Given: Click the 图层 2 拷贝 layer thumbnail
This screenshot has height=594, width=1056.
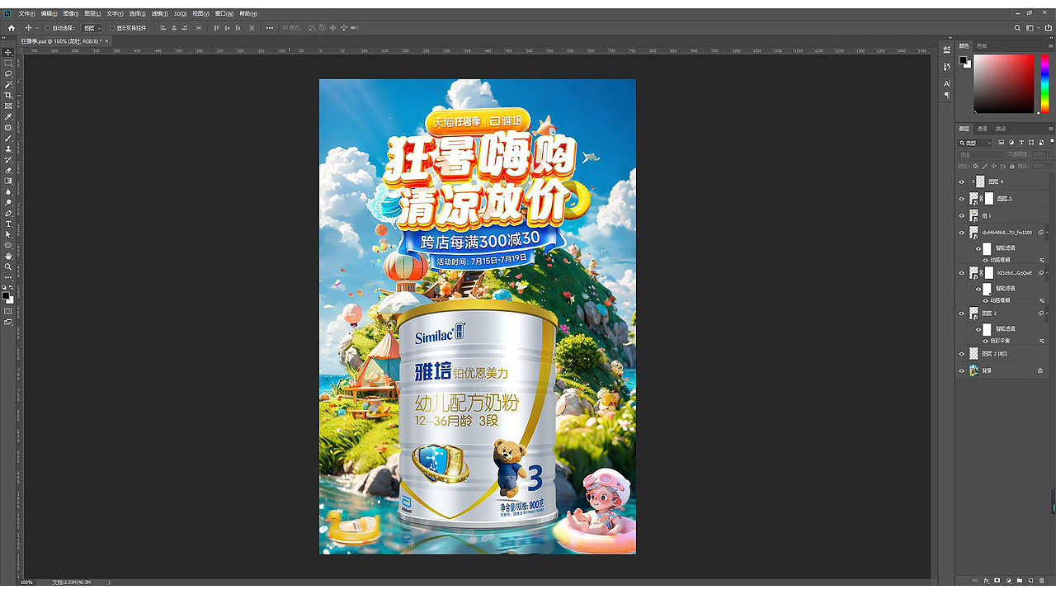Looking at the screenshot, I should [974, 354].
